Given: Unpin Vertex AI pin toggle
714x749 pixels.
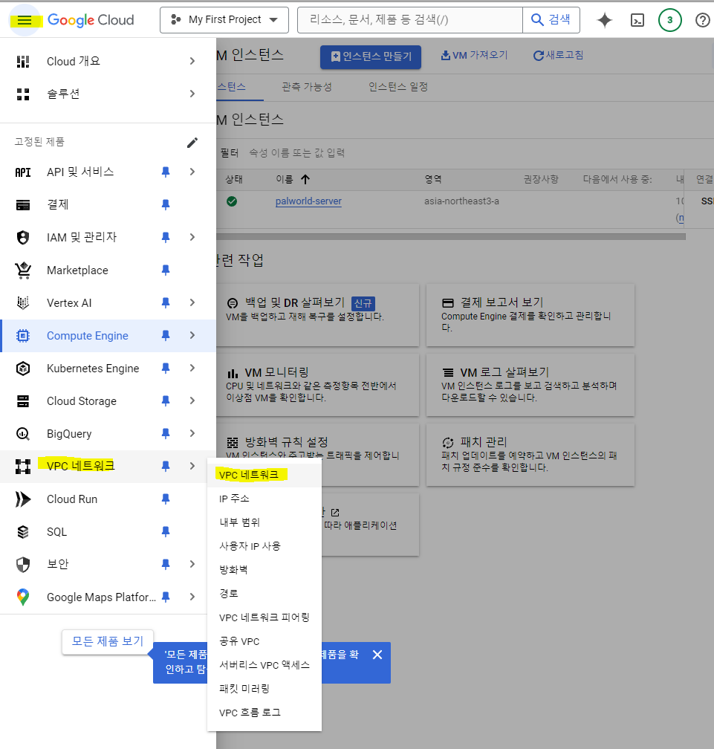Looking at the screenshot, I should pos(166,303).
